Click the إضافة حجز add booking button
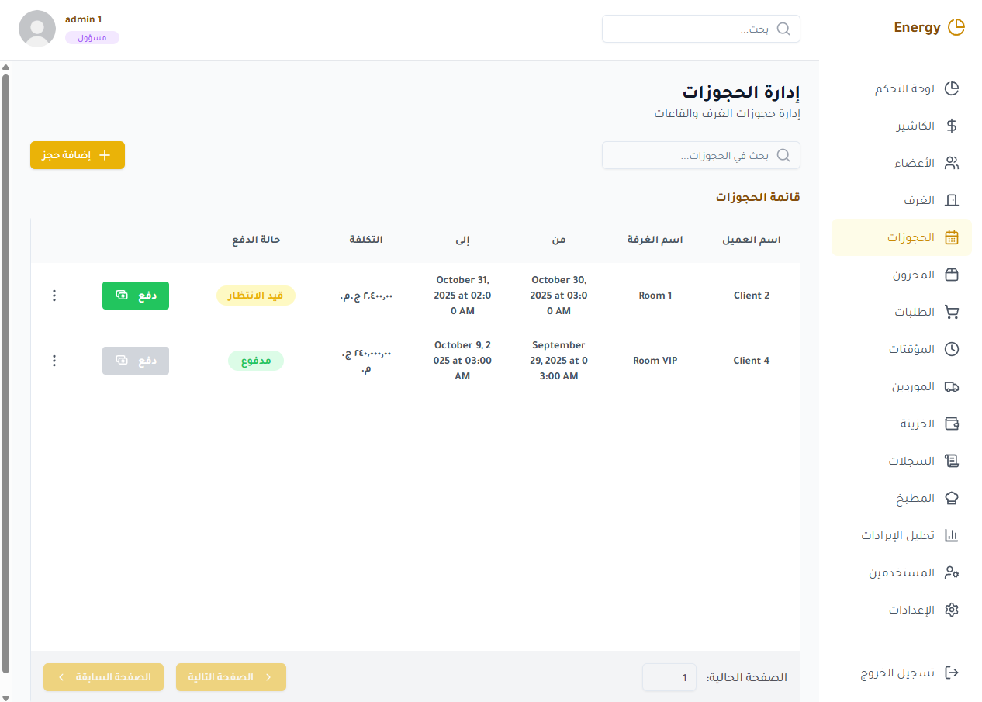 [78, 155]
